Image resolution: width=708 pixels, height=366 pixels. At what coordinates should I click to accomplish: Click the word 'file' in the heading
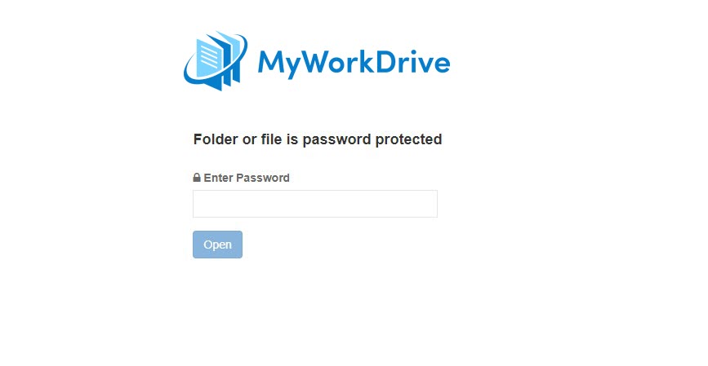point(271,139)
